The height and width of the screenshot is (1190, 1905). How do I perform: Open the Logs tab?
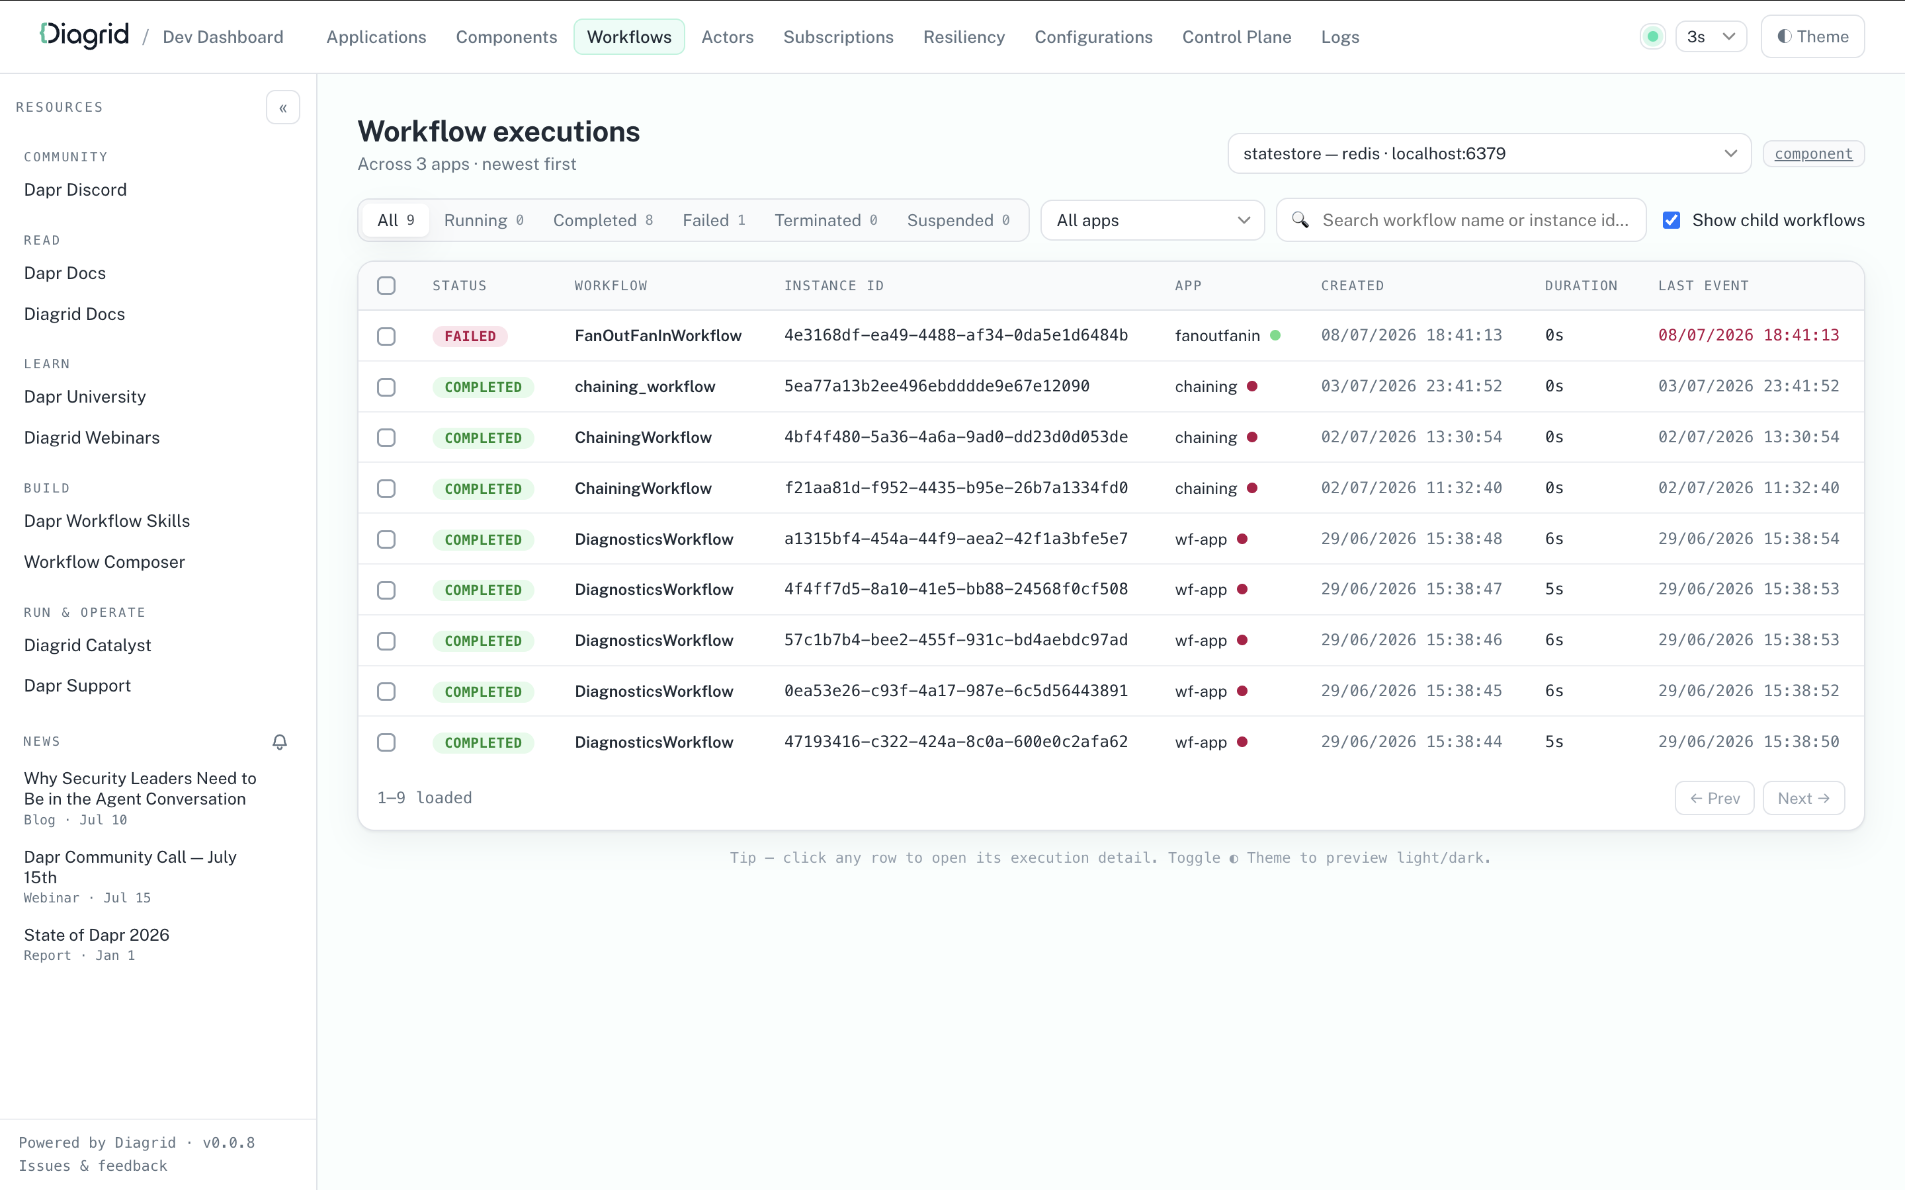(x=1340, y=37)
